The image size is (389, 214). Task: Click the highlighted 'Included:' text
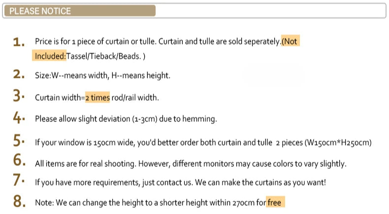point(49,56)
